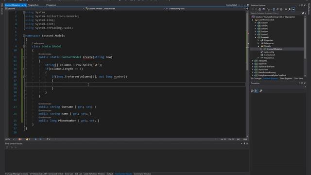Open the Package Manager Console tab
This screenshot has height=175, width=311.
coord(17,174)
